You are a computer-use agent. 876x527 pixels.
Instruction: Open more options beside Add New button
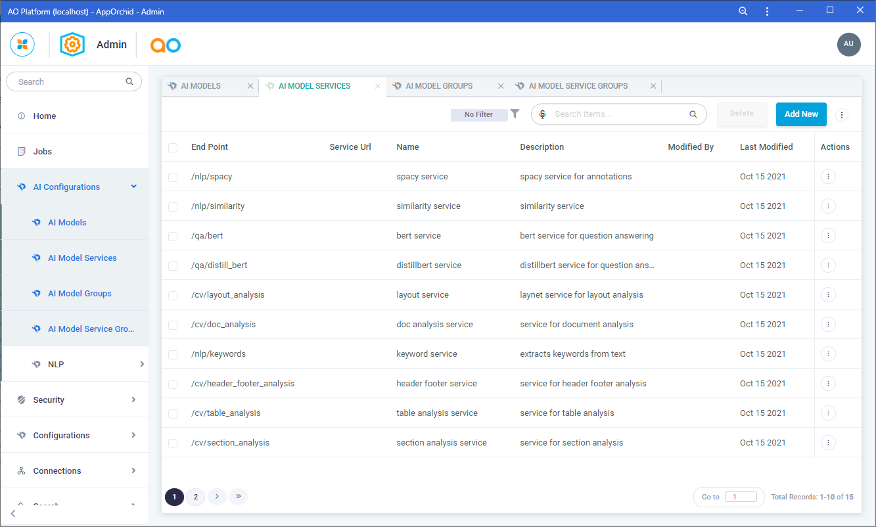click(x=842, y=114)
